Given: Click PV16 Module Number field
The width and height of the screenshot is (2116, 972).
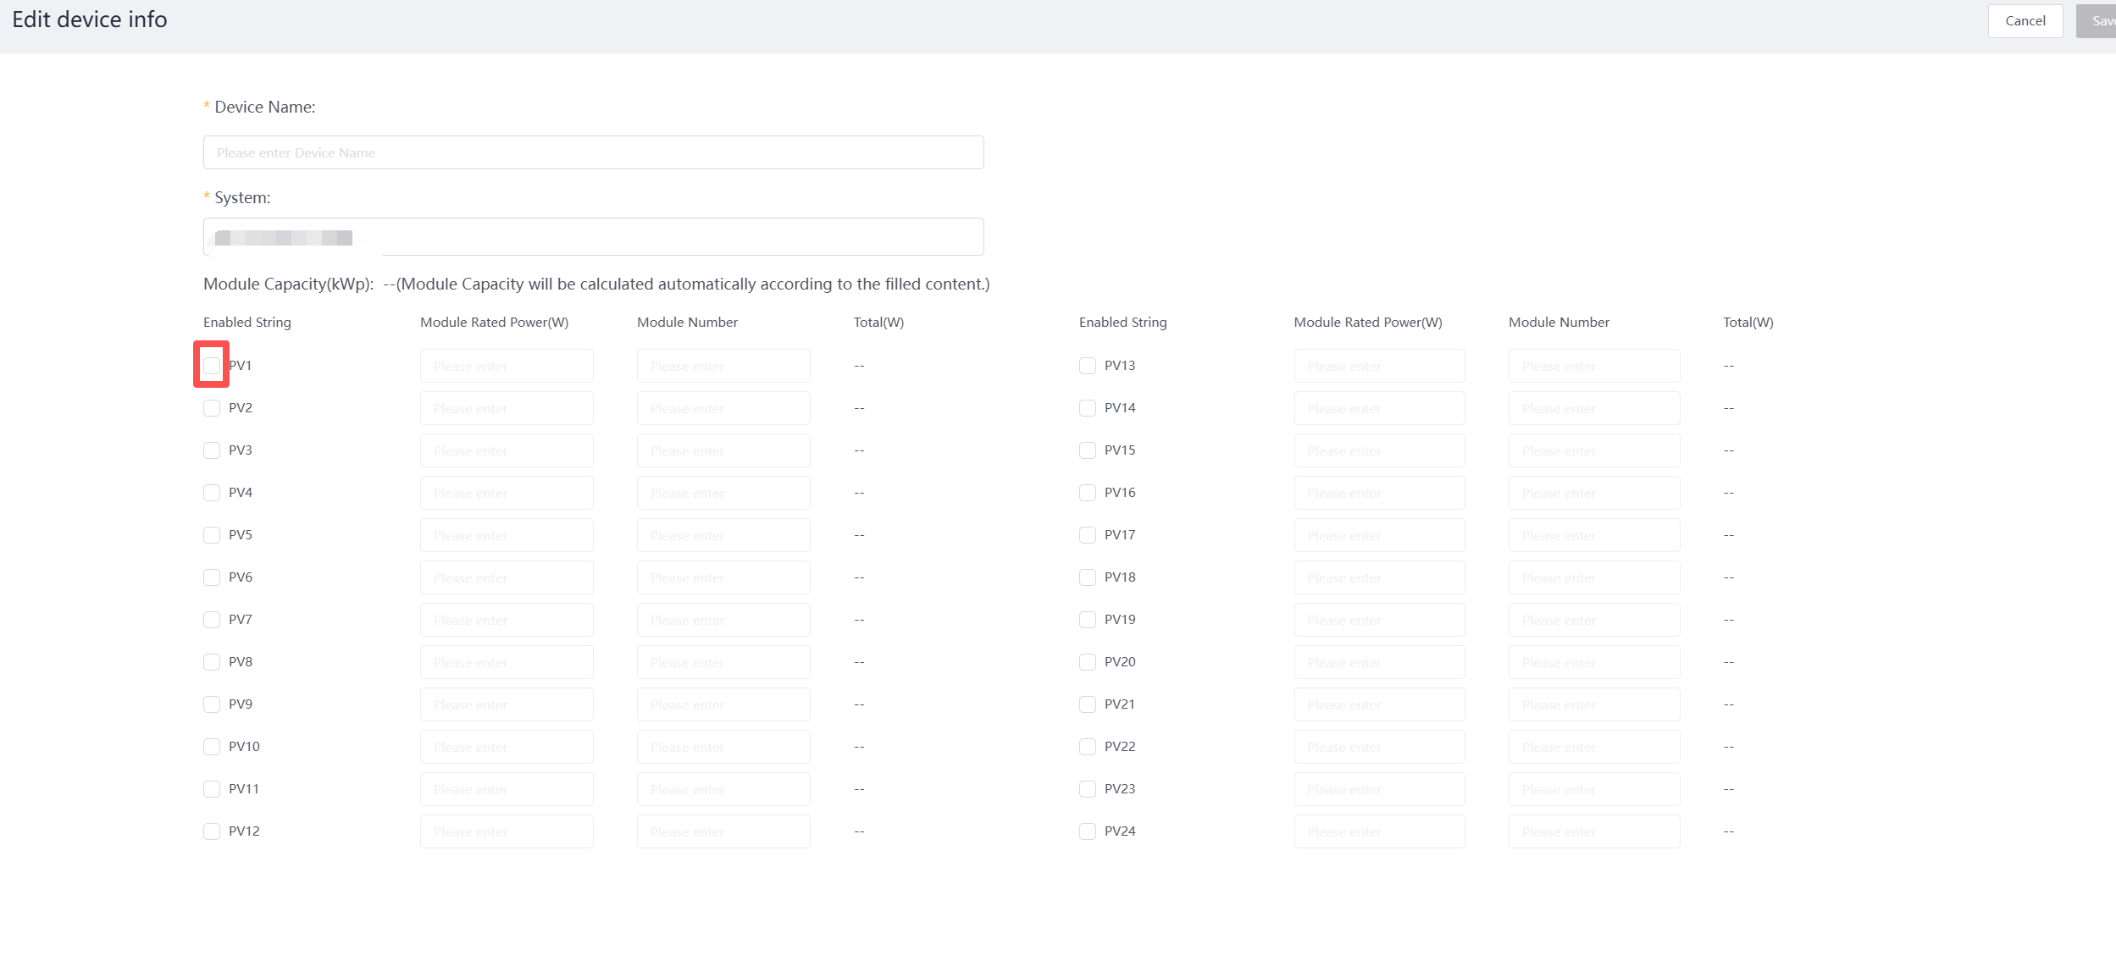Looking at the screenshot, I should pos(1593,493).
